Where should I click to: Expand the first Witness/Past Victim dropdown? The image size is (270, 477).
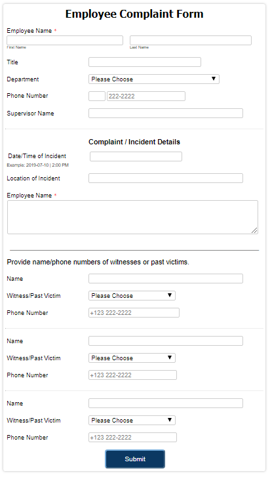(x=132, y=296)
